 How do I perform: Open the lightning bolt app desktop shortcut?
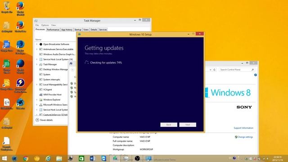point(20,85)
